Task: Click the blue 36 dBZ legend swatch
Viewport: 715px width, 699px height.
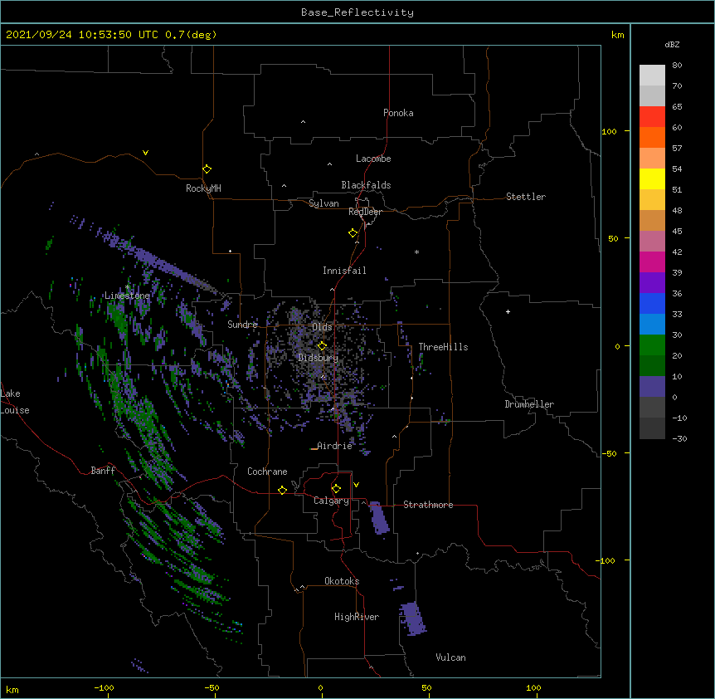Action: (652, 303)
